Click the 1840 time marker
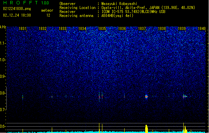209x133 pixels. click(x=202, y=29)
